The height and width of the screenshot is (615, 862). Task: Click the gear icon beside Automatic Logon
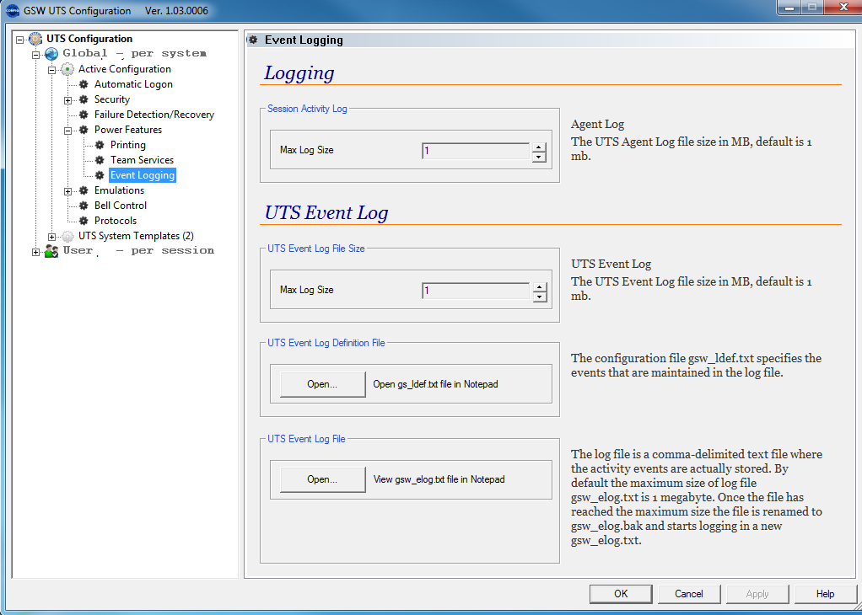pyautogui.click(x=84, y=84)
